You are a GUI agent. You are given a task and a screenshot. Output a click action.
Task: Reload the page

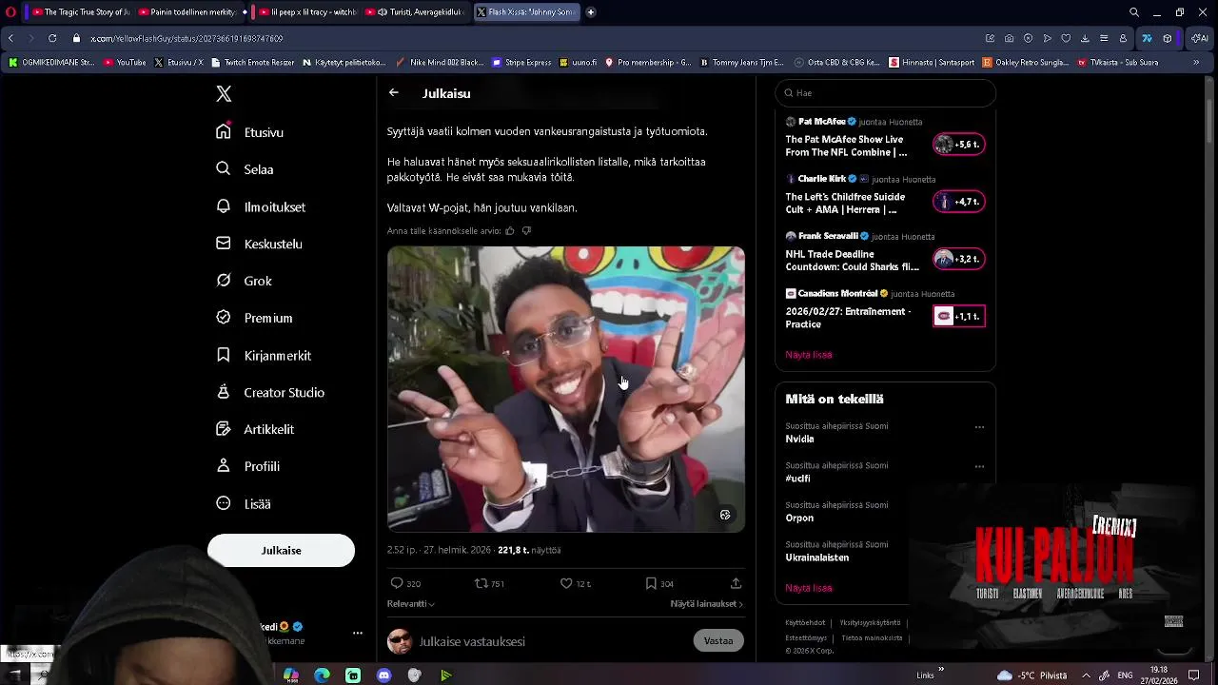click(x=51, y=38)
